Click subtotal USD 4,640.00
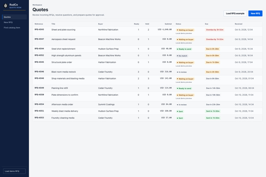 point(165,29)
